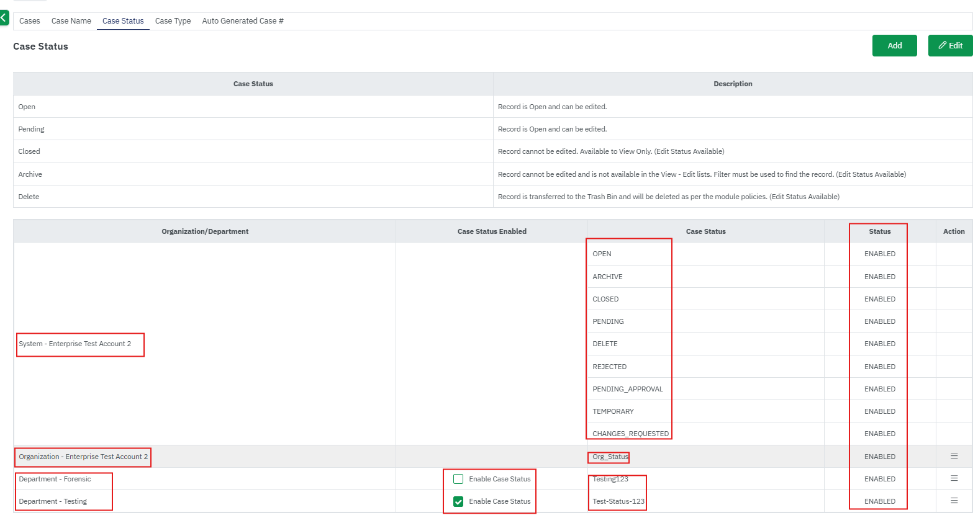Enable Case Status for Department Forensic

pos(458,479)
